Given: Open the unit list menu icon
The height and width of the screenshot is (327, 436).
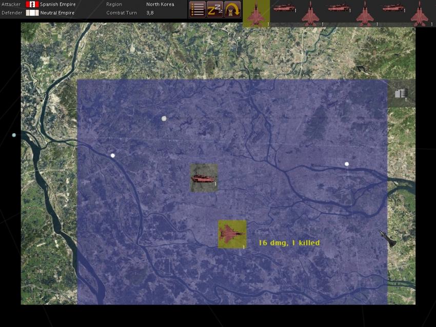Looking at the screenshot, I should point(197,9).
